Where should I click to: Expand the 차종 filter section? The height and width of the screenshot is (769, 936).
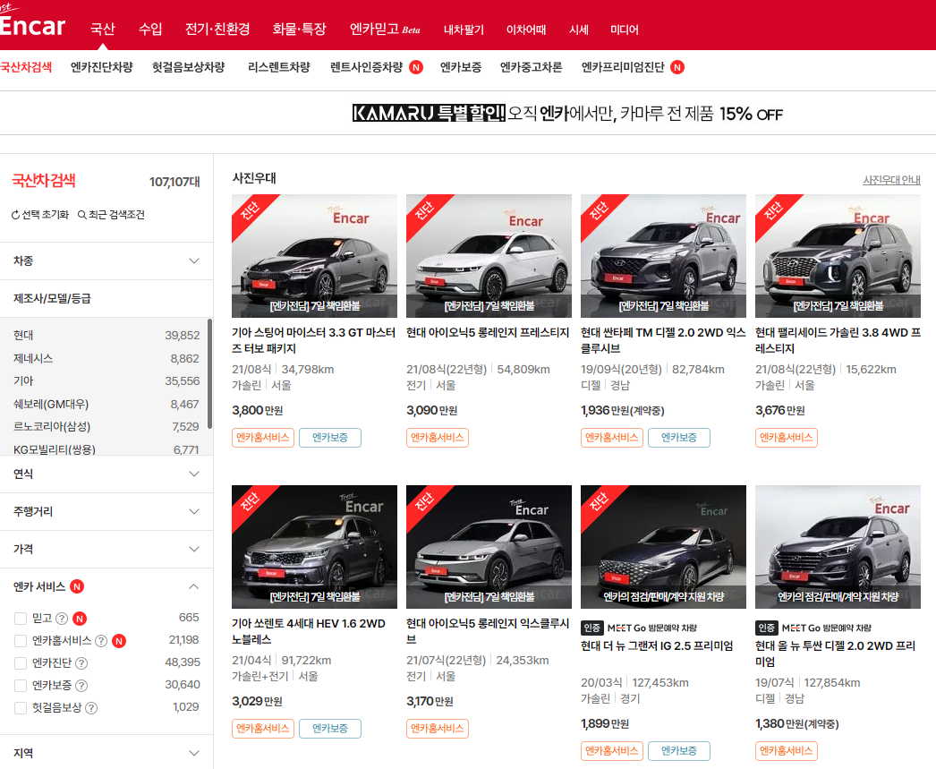click(106, 261)
